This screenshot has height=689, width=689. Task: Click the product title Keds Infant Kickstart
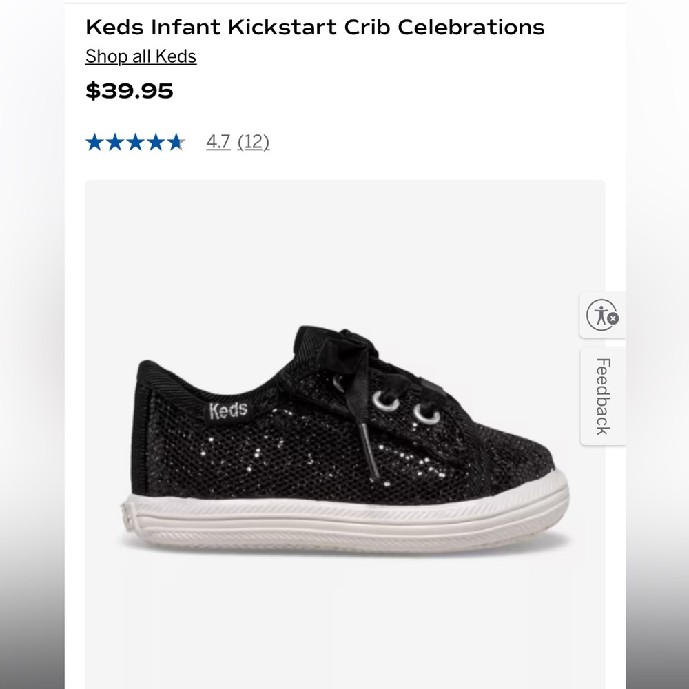click(313, 27)
